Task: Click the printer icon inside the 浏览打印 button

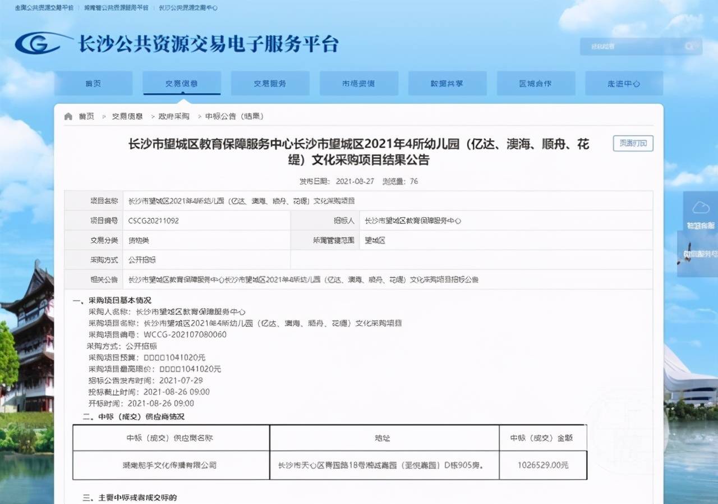Action: pyautogui.click(x=619, y=143)
